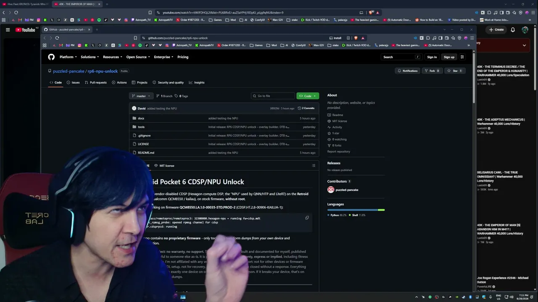Open the Open Source menu
The height and width of the screenshot is (302, 538).
pos(138,57)
